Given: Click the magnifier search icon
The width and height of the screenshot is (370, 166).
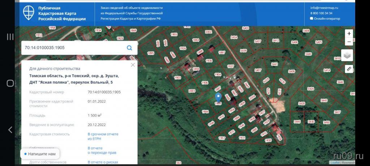Looking at the screenshot, I should tap(129, 48).
